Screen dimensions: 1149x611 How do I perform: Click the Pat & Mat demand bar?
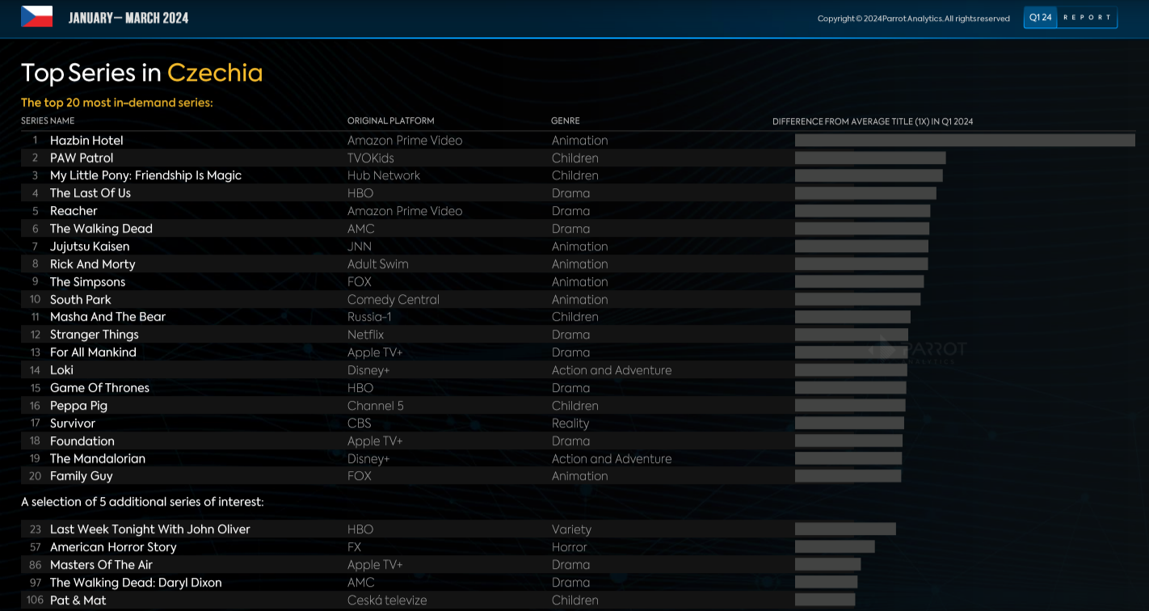coord(824,600)
